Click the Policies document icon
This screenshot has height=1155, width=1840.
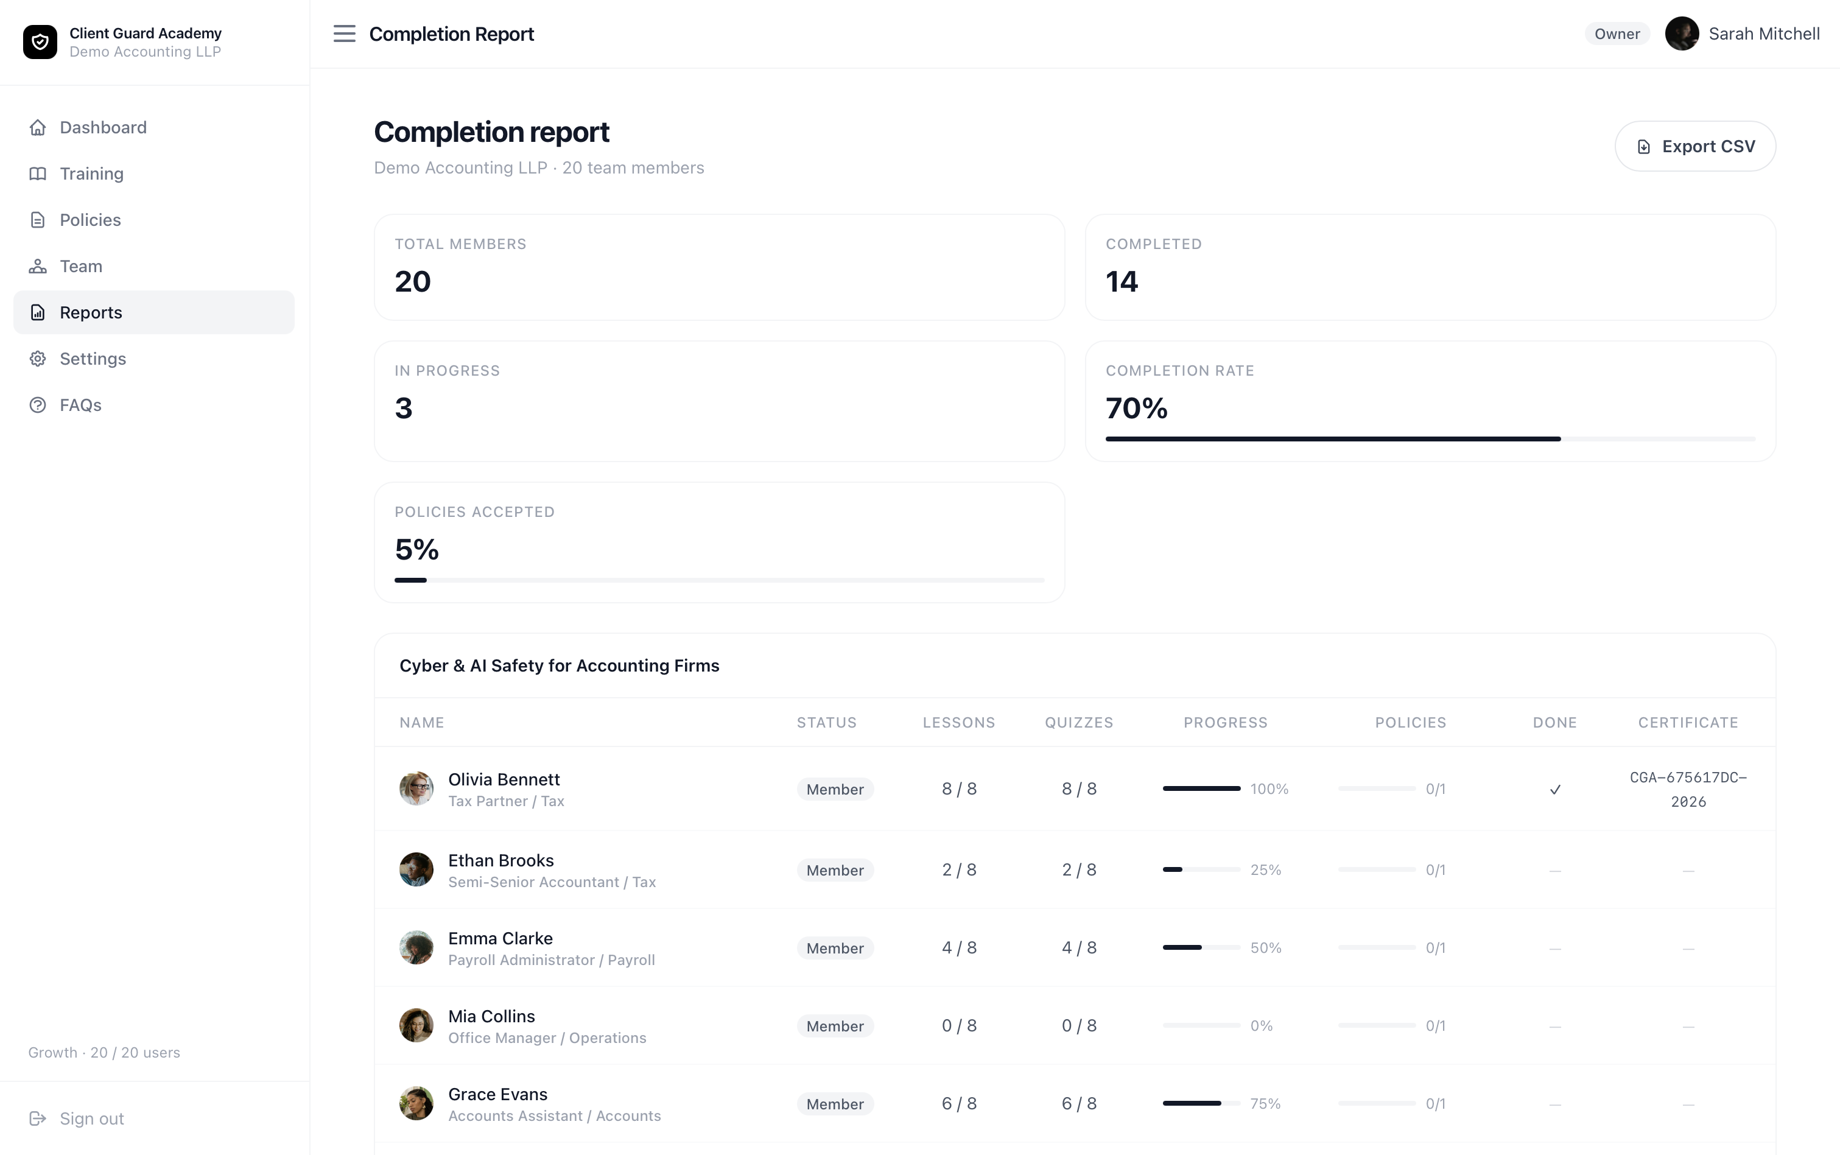37,220
